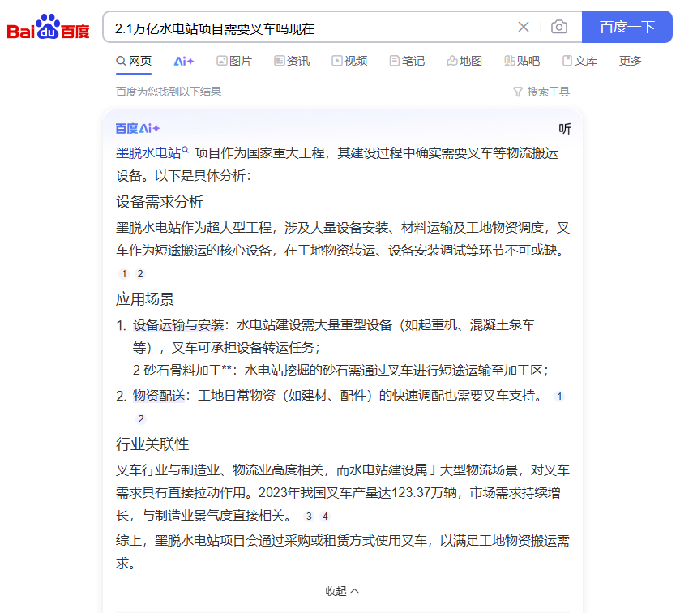
Task: Click the 百度为您找到以下结果 text
Action: 169,92
